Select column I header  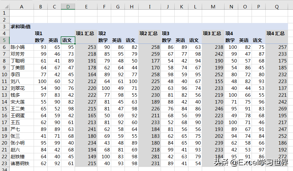(150, 7)
